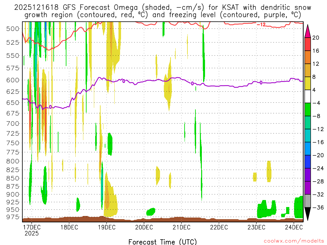Image resolution: width=327 pixels, height=245 pixels.
Task: Click the 17DEC time axis label
Action: point(32,227)
